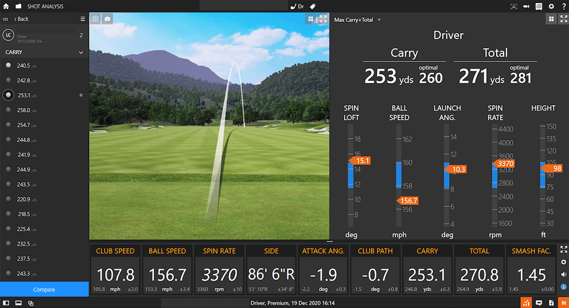Viewport: 569px width, 308px height.
Task: Click the Home icon in top bar
Action: click(x=6, y=6)
